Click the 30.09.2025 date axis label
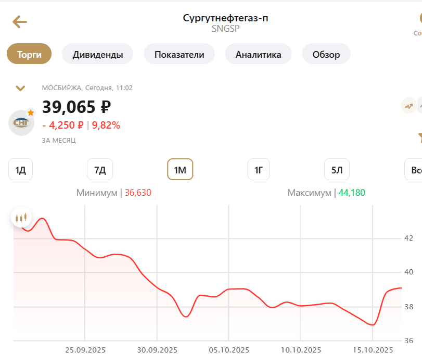This screenshot has width=422, height=364. 157,350
